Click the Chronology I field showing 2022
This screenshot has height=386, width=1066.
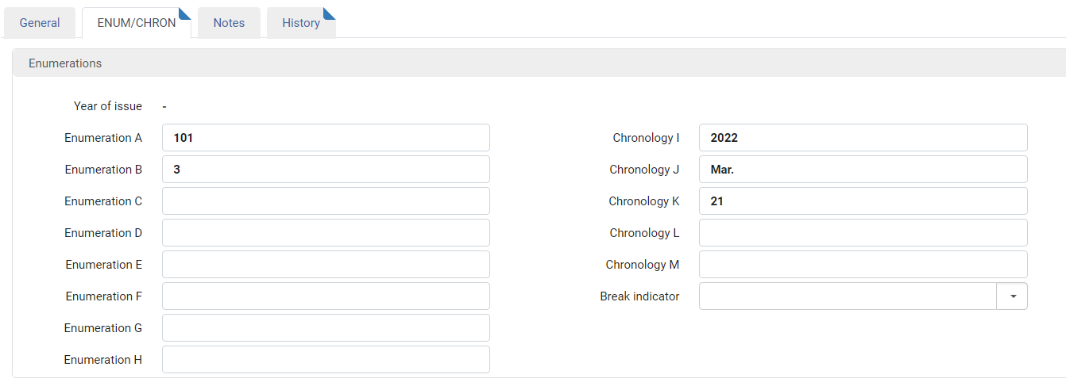coord(863,138)
